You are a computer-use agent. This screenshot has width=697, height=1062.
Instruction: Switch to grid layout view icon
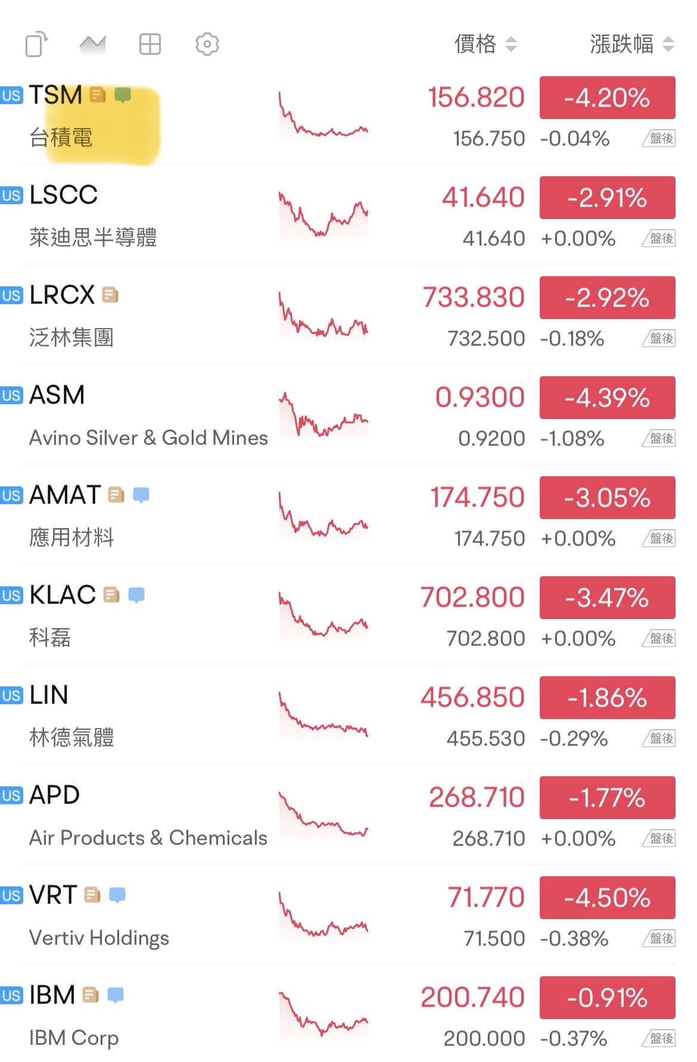click(x=150, y=44)
